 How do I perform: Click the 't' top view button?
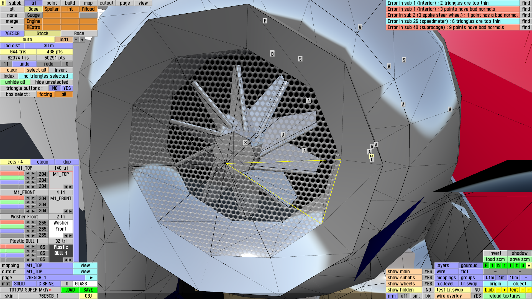pos(517,266)
